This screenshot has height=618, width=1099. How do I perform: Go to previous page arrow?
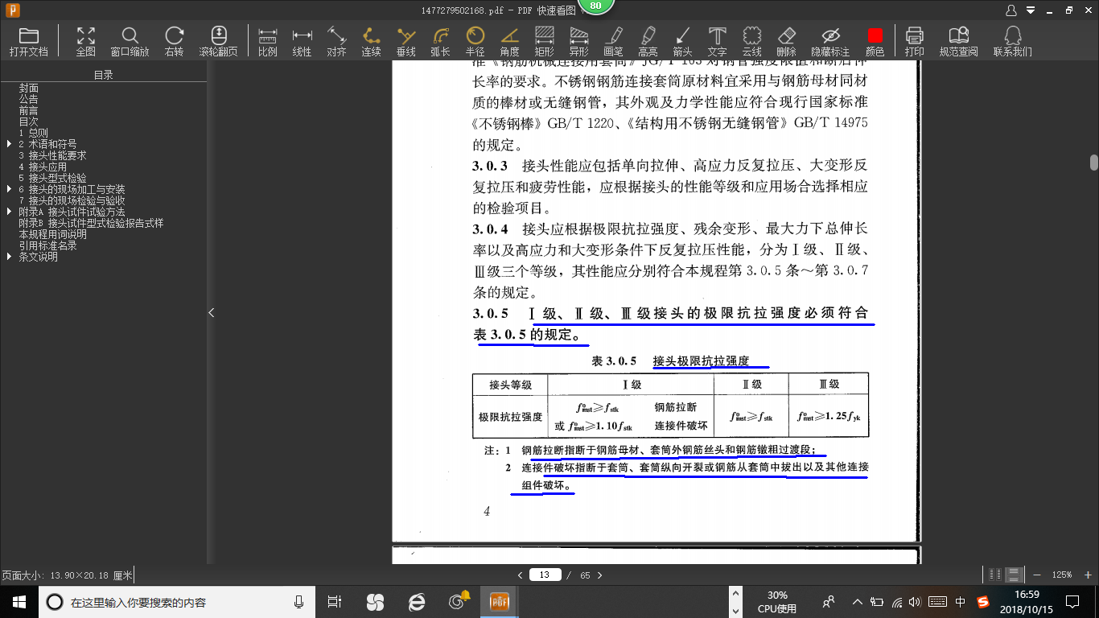520,575
